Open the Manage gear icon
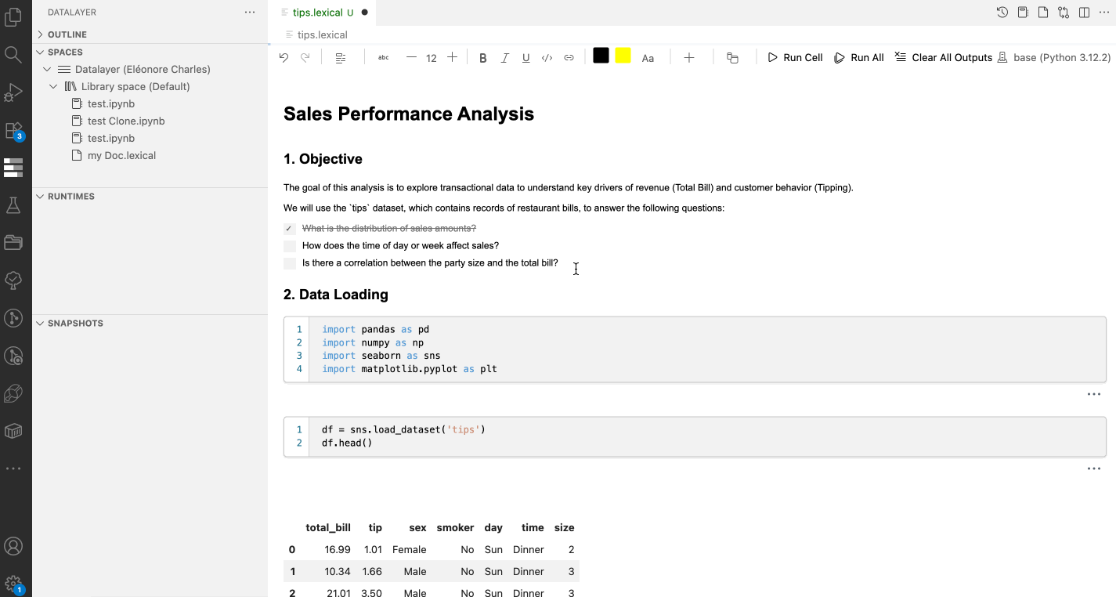1116x597 pixels. pos(13,584)
